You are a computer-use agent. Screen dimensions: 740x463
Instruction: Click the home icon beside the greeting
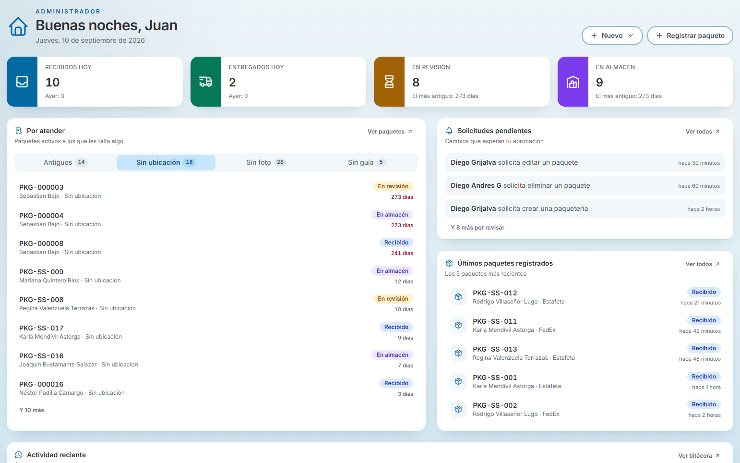(x=18, y=26)
